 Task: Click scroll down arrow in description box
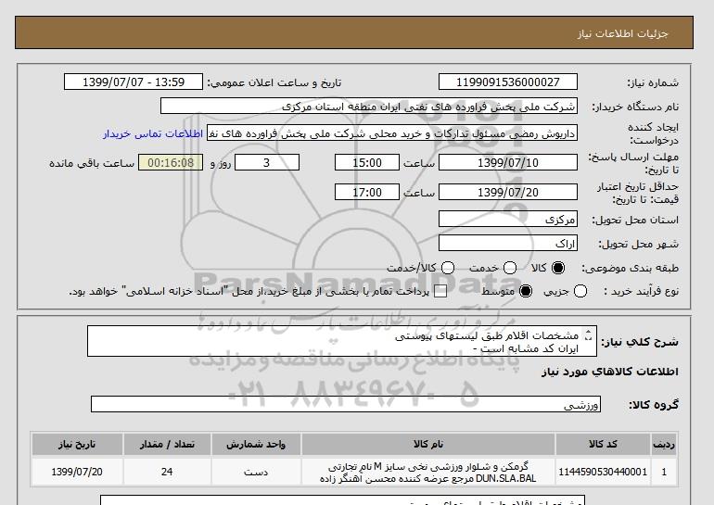pyautogui.click(x=588, y=339)
